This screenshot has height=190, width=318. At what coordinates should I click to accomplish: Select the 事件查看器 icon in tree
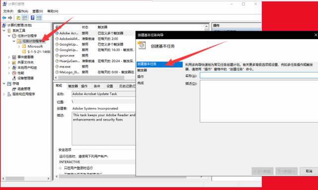[14, 57]
